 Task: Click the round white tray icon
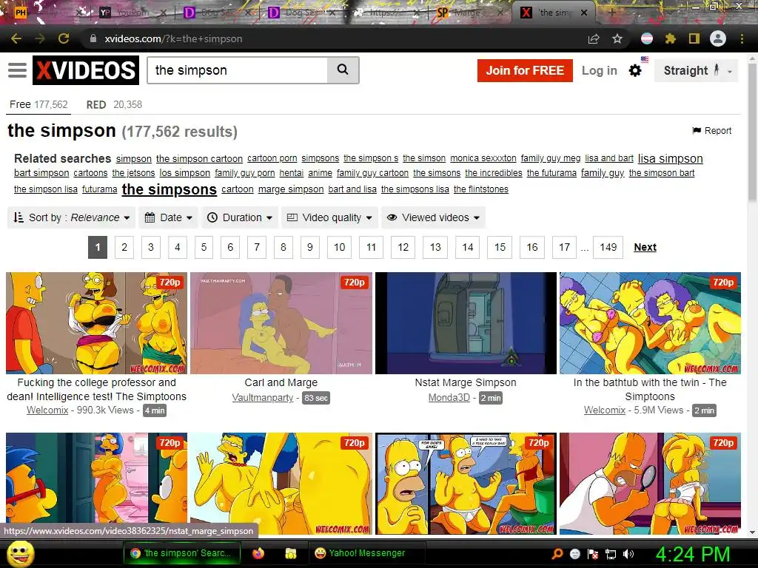tap(574, 554)
